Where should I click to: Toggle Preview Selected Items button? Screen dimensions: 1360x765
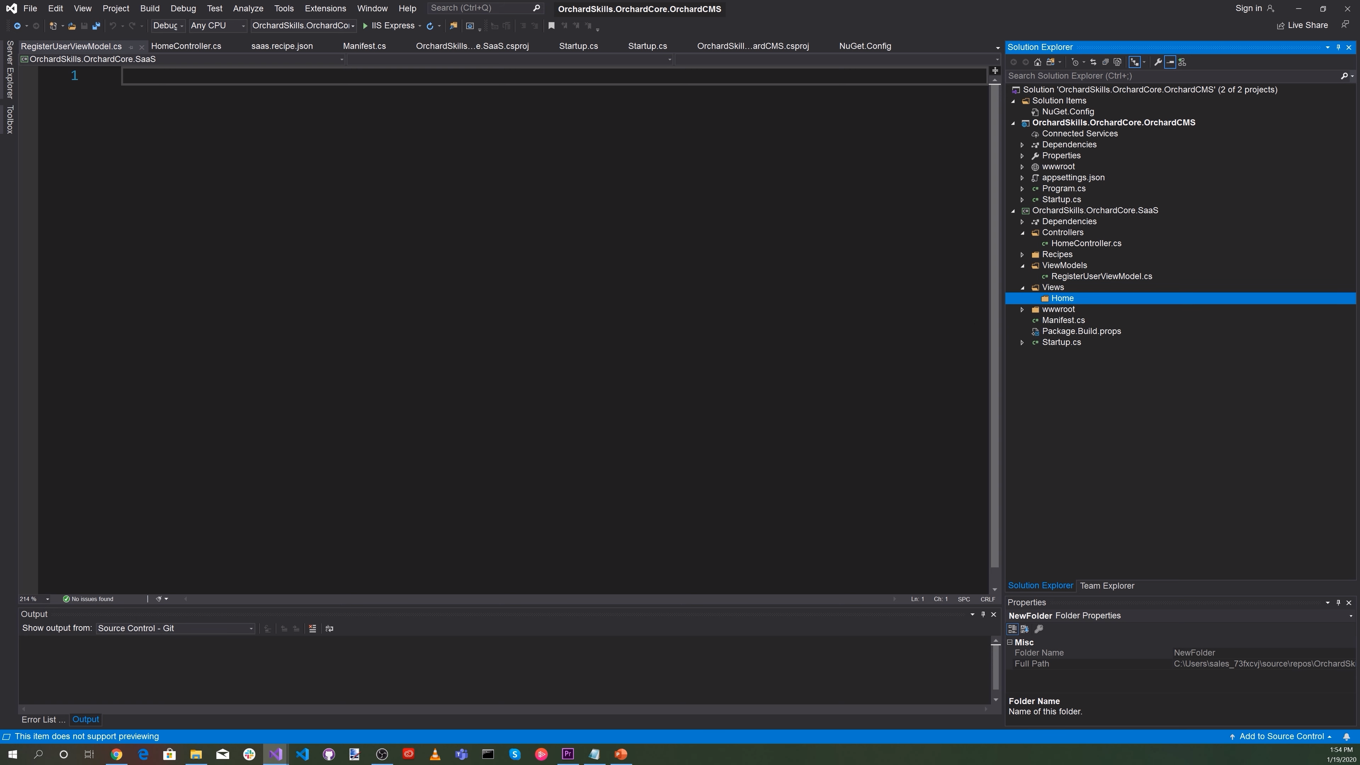[x=1170, y=62]
